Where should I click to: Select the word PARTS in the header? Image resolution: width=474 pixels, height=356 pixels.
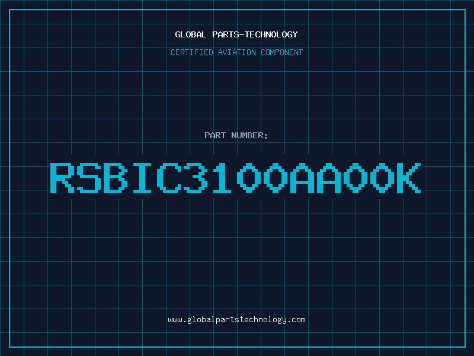pos(226,34)
